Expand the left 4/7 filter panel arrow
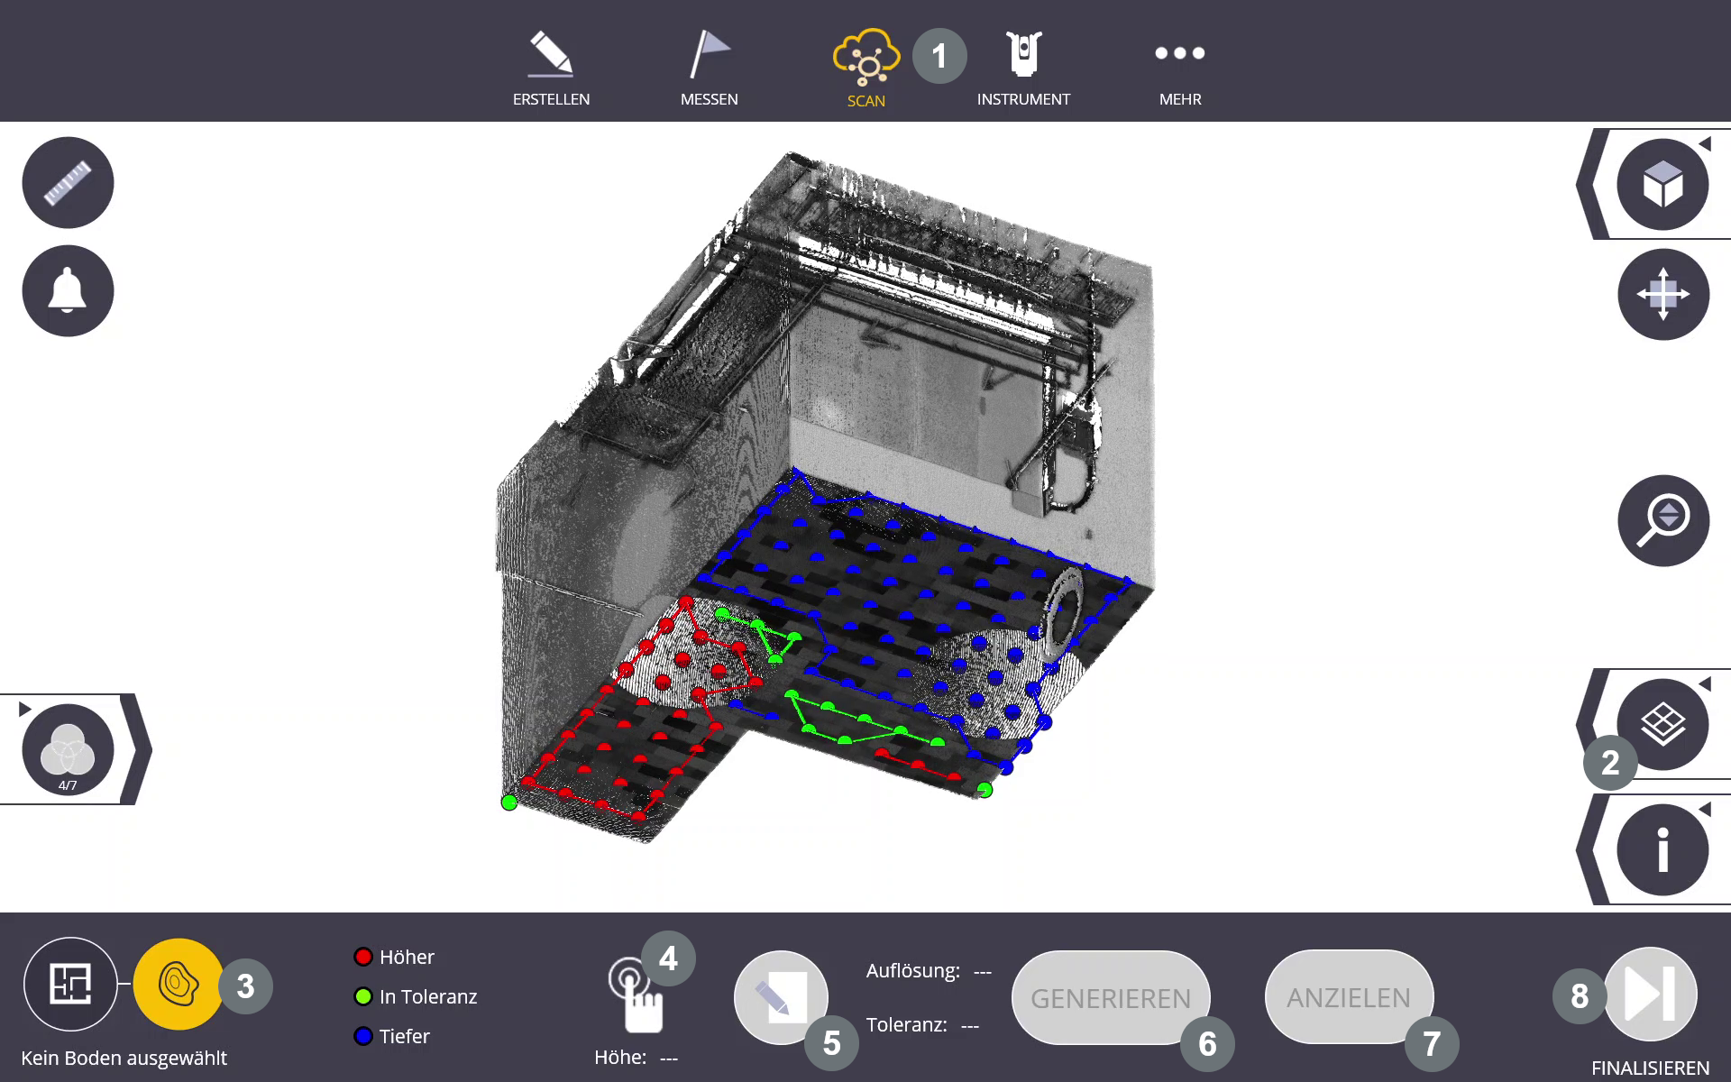Screen dimensions: 1731x1082 pyautogui.click(x=24, y=709)
